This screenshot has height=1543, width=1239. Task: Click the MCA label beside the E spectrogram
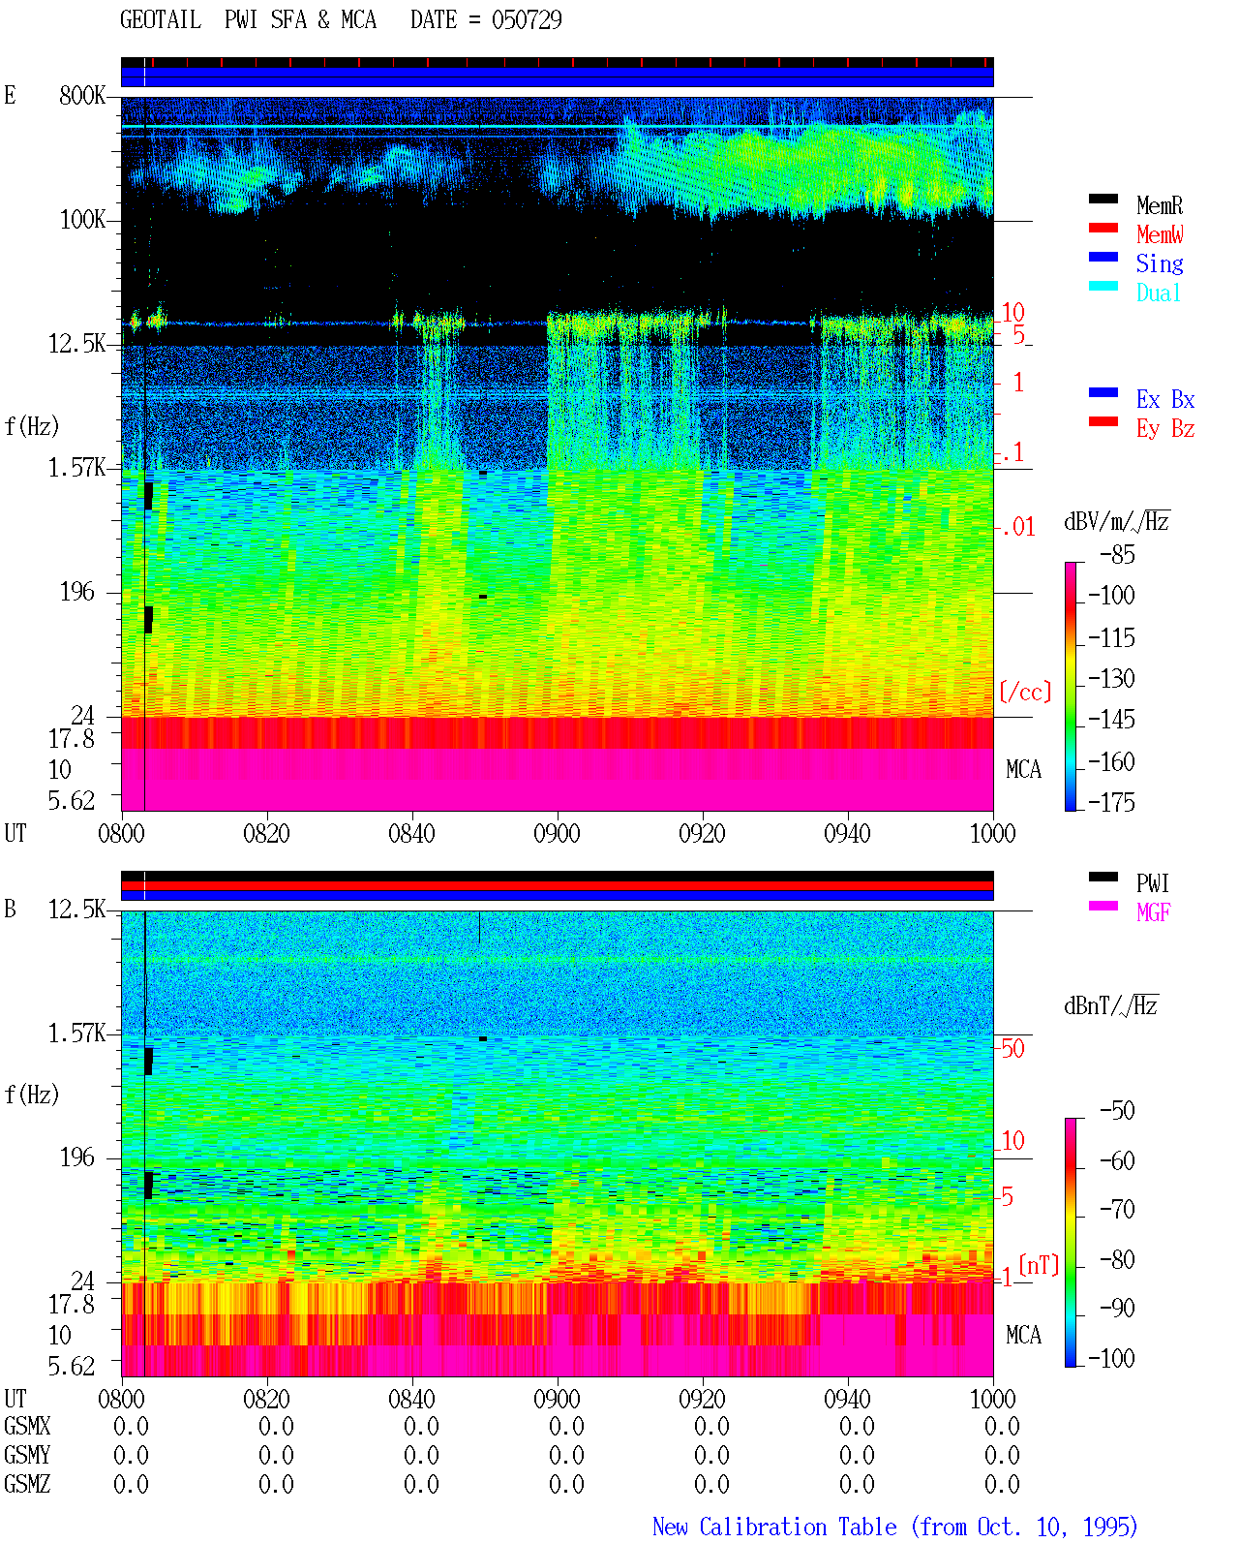tap(1023, 769)
